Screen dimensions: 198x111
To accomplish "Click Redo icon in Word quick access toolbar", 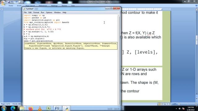I will (x=16, y=2).
